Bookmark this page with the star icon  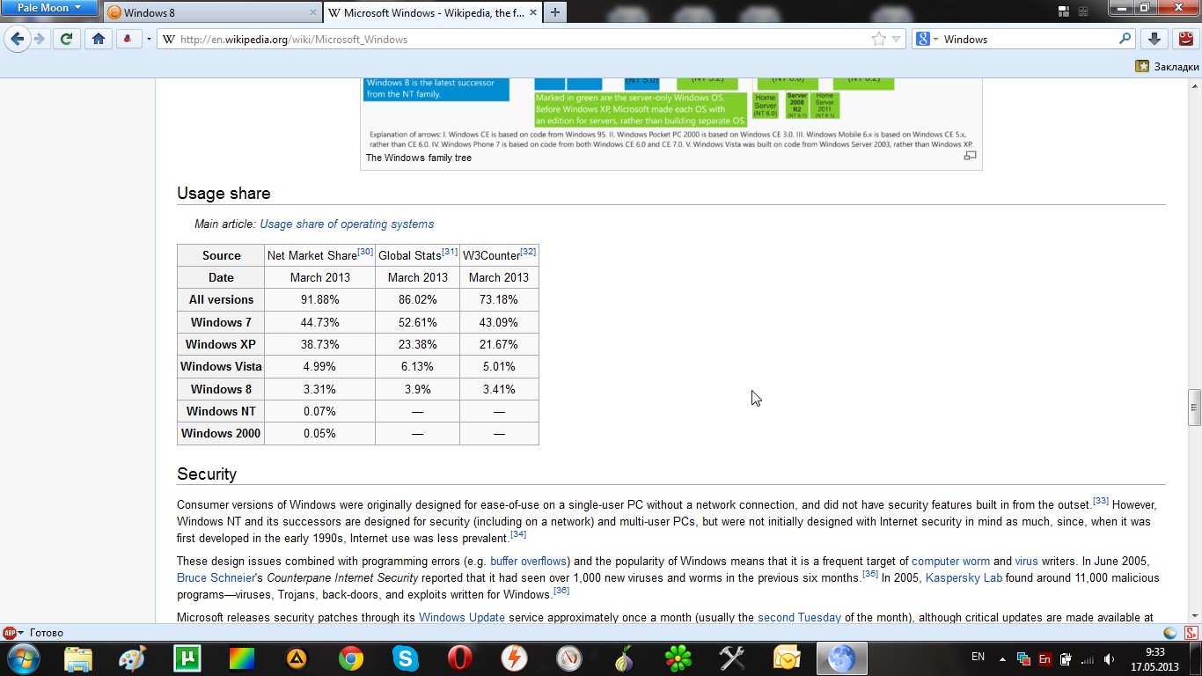[x=878, y=39]
